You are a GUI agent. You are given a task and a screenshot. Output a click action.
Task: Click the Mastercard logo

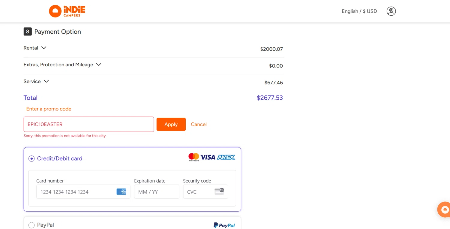coord(194,157)
